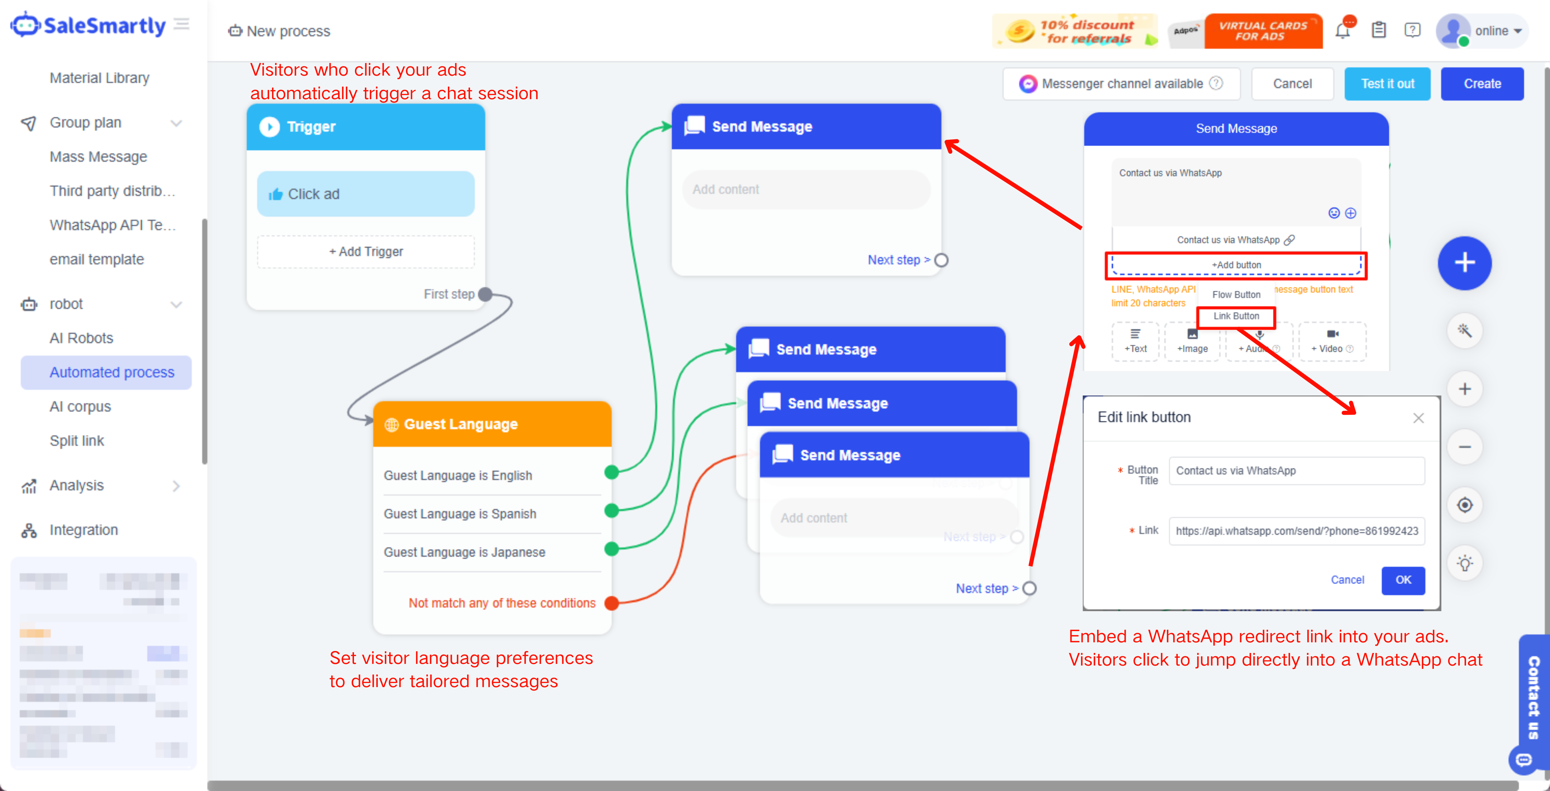Image resolution: width=1550 pixels, height=791 pixels.
Task: Click Add content field in Send Message
Action: [x=806, y=190]
